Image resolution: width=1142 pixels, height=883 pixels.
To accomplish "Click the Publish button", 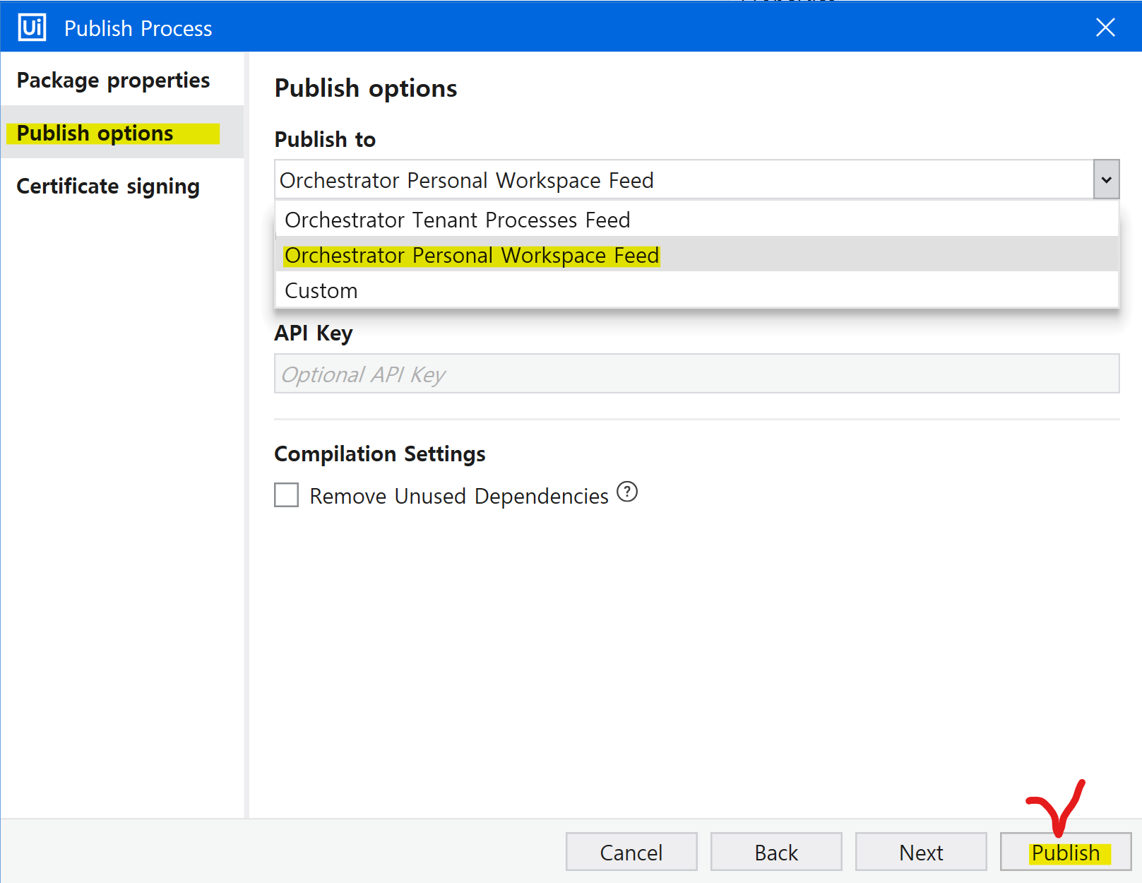I will [x=1066, y=852].
